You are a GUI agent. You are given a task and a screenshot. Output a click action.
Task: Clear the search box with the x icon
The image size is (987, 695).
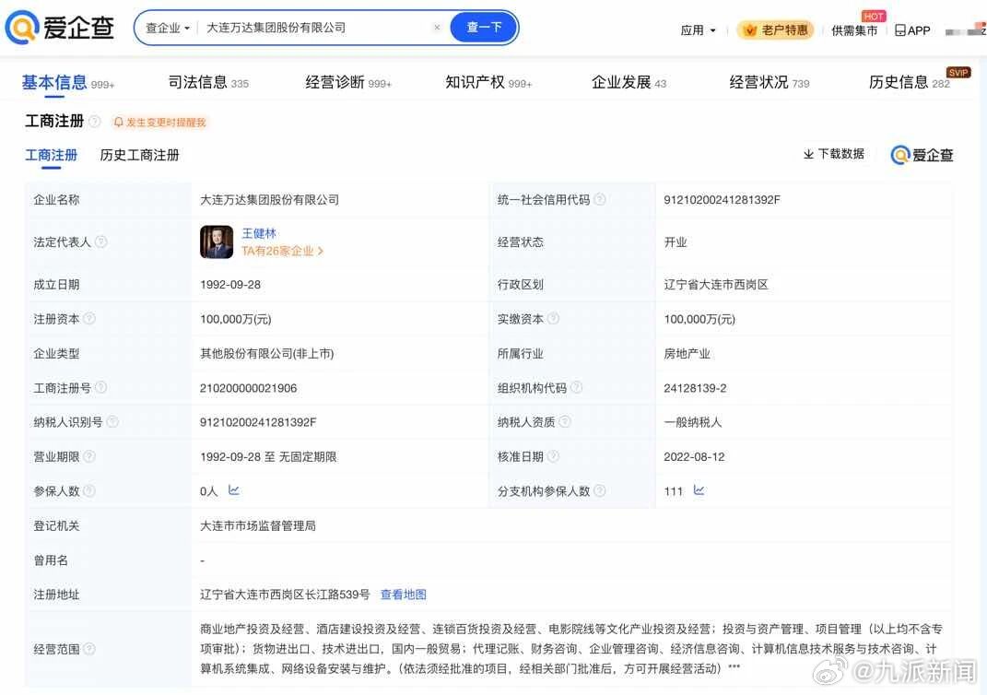(x=437, y=27)
